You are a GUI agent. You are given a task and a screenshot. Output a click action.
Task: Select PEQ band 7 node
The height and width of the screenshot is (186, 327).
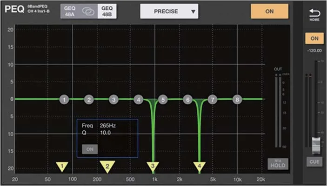click(213, 100)
